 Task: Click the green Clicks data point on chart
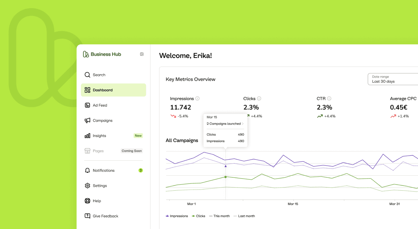tap(225, 177)
